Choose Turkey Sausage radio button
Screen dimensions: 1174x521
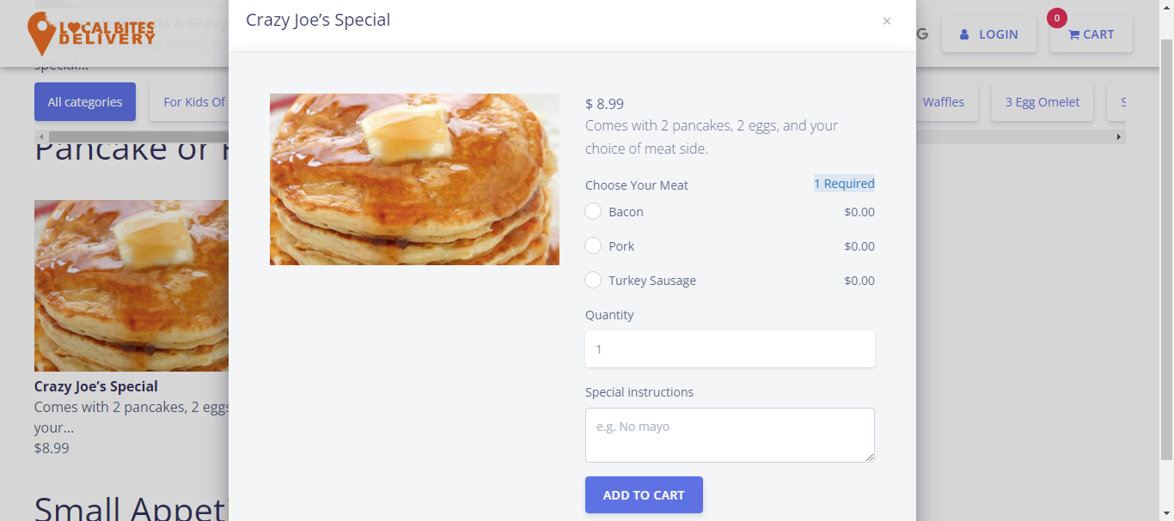[x=593, y=281]
